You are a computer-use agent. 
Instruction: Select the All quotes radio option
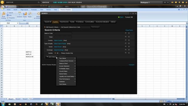(55, 53)
